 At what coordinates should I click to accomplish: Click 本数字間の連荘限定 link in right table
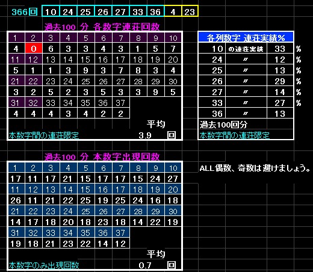pos(234,135)
